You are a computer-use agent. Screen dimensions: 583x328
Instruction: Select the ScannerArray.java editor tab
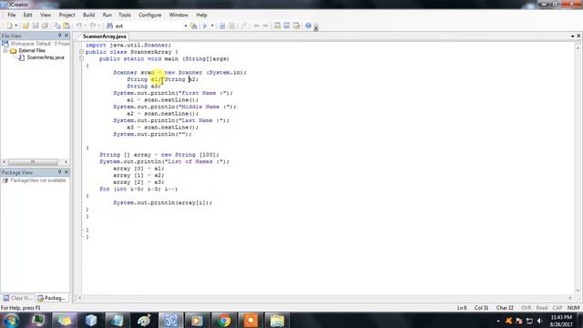(x=105, y=36)
